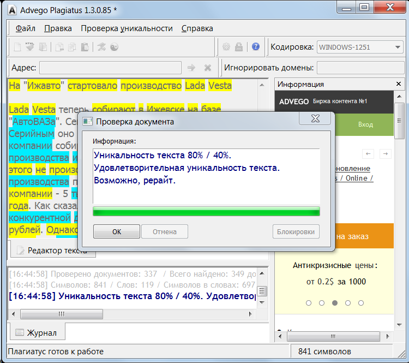Click the info panel vertical scrollbar thumb
This screenshot has height=363, width=409.
[x=399, y=121]
